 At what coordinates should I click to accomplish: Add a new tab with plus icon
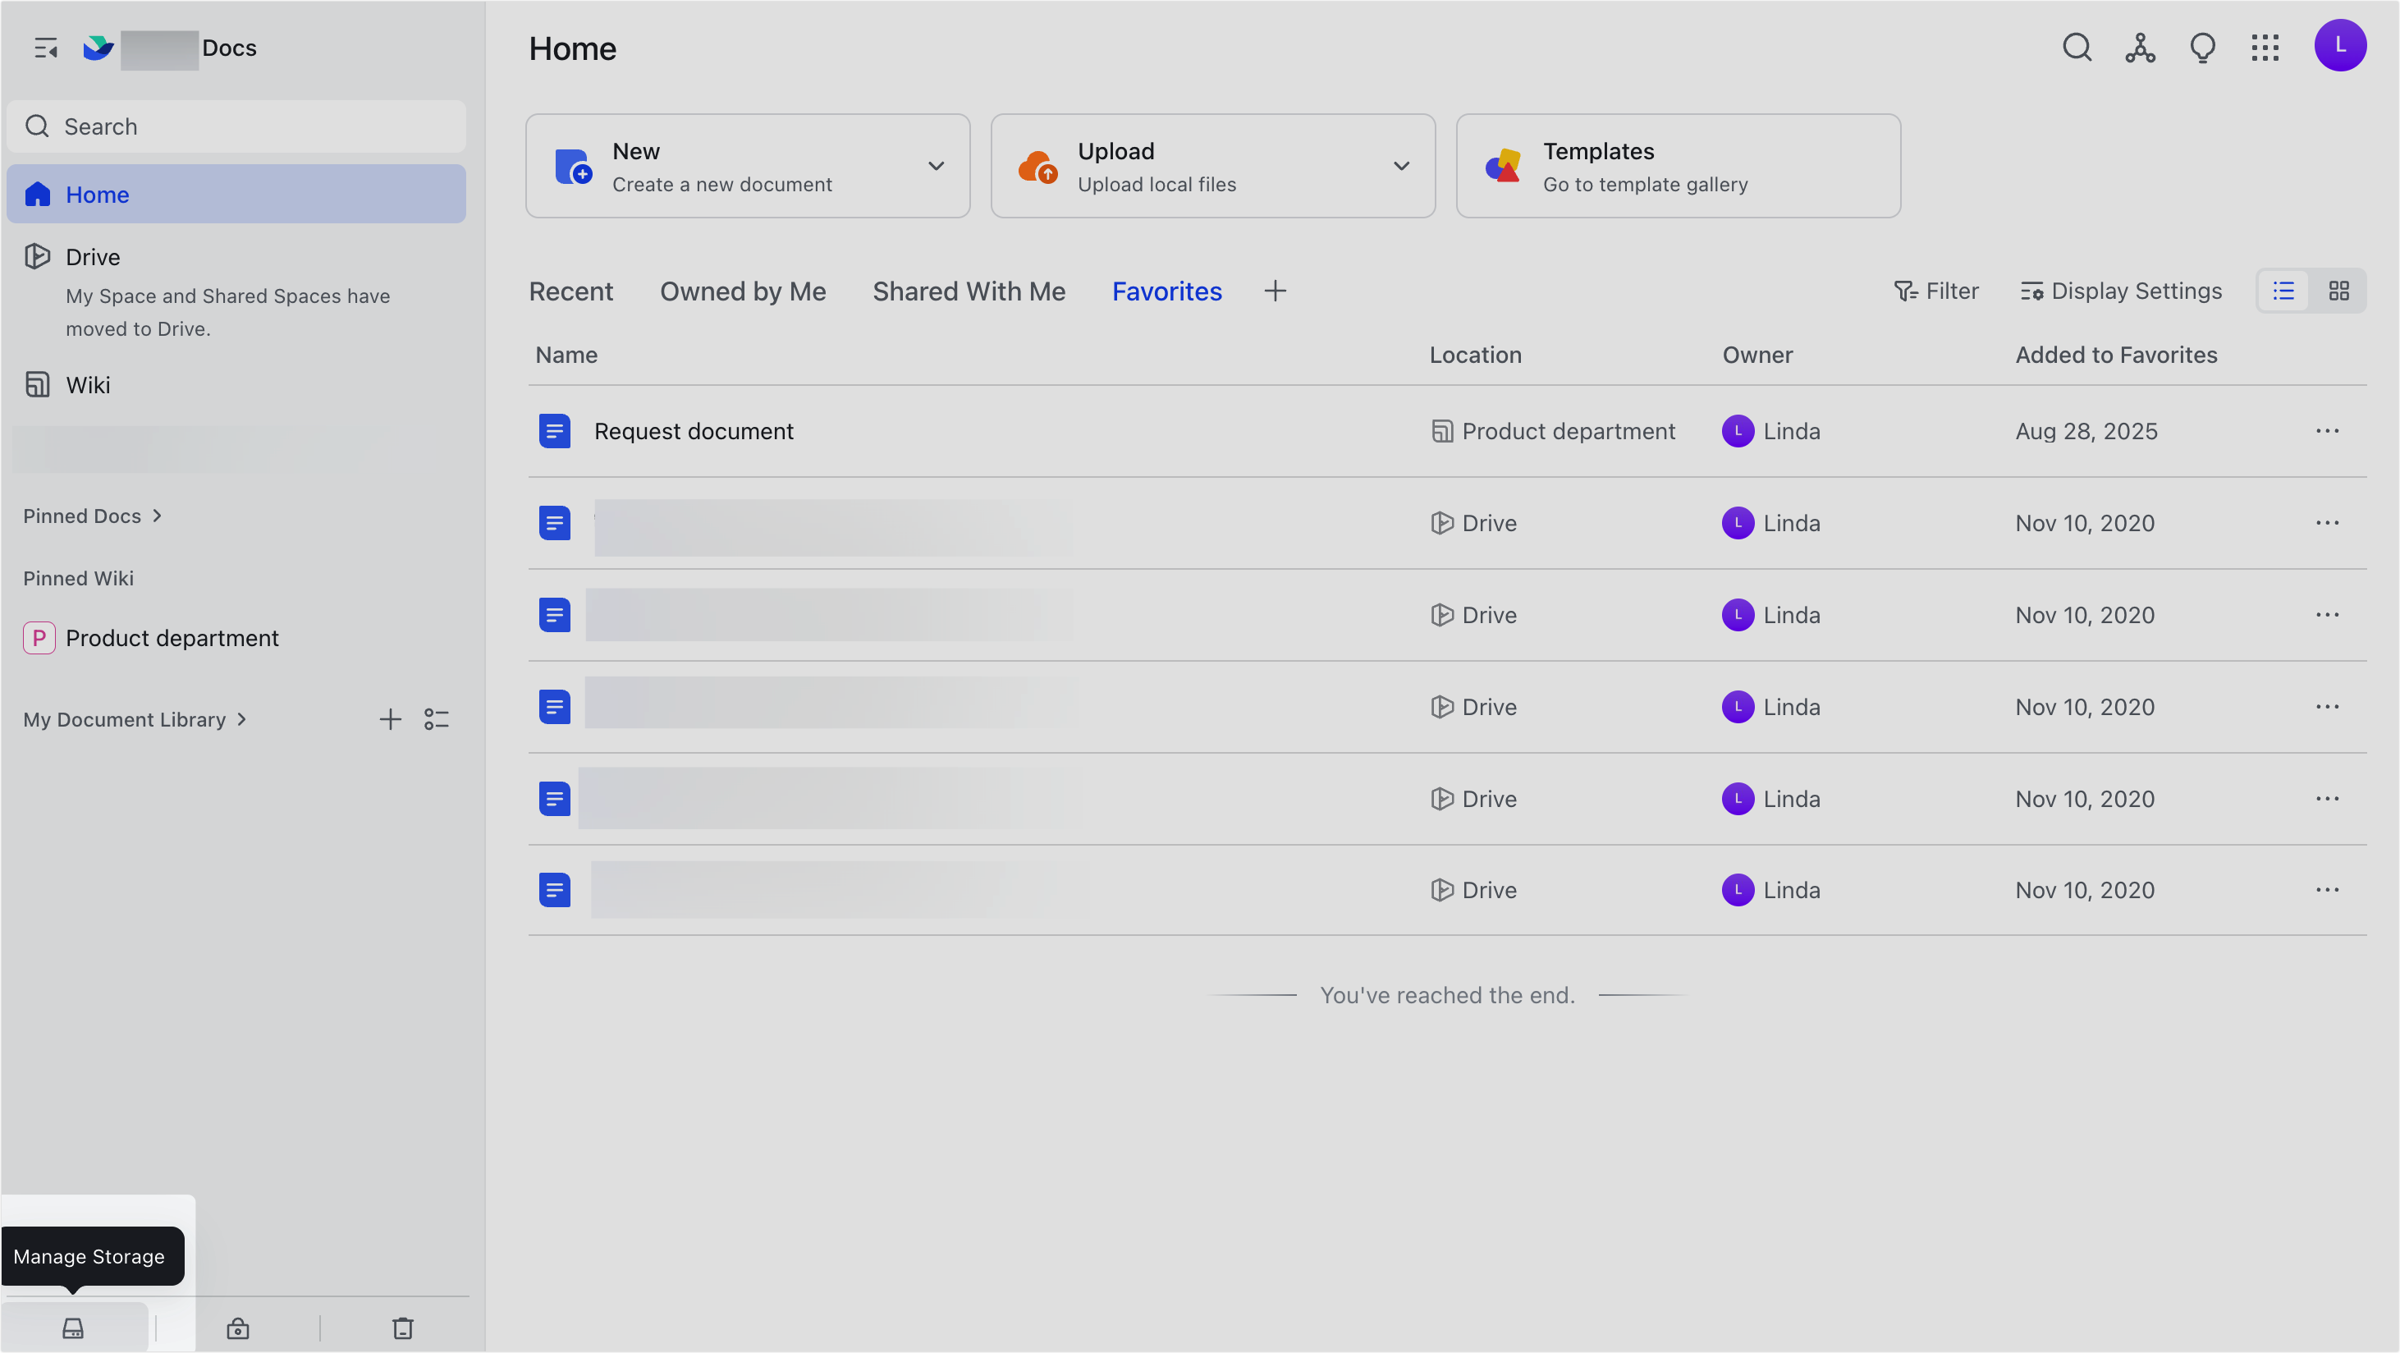point(1275,291)
